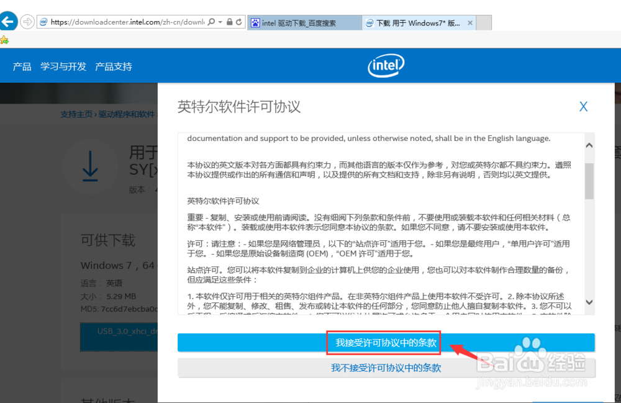Screen dimensions: 621x403
Task: Click the security lock icon in address bar
Action: click(x=229, y=22)
